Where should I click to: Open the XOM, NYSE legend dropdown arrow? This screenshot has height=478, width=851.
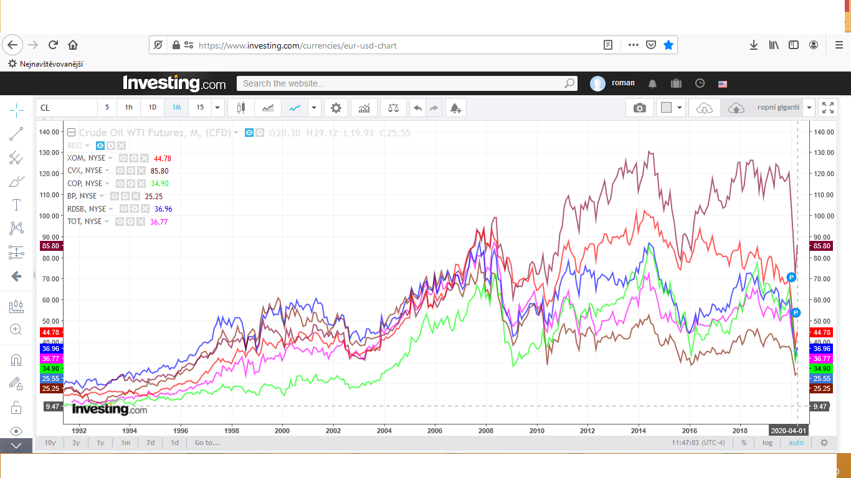pos(112,158)
